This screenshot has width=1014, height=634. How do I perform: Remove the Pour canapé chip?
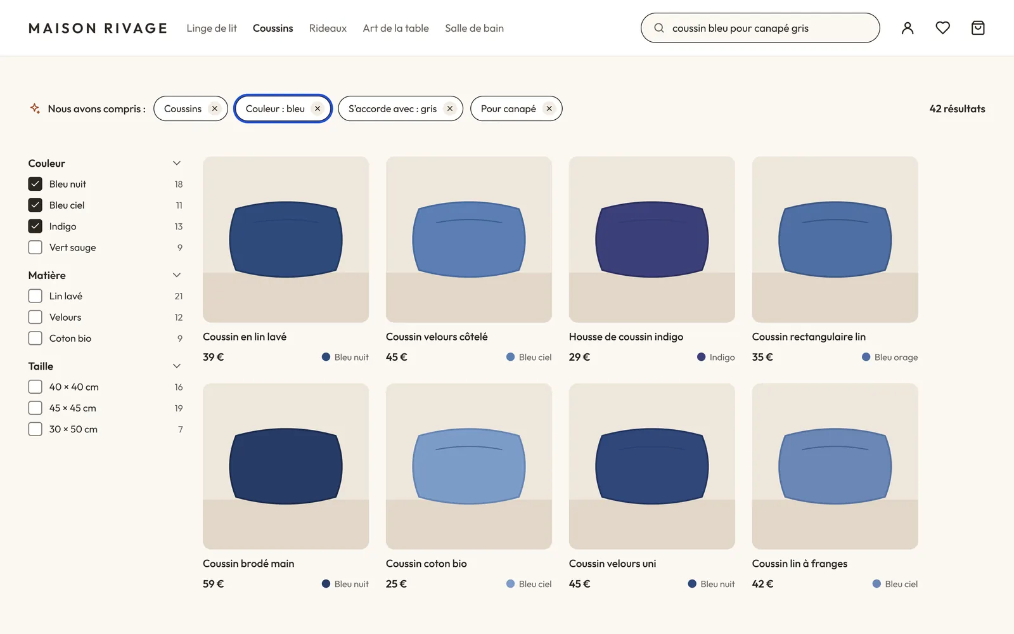tap(549, 108)
